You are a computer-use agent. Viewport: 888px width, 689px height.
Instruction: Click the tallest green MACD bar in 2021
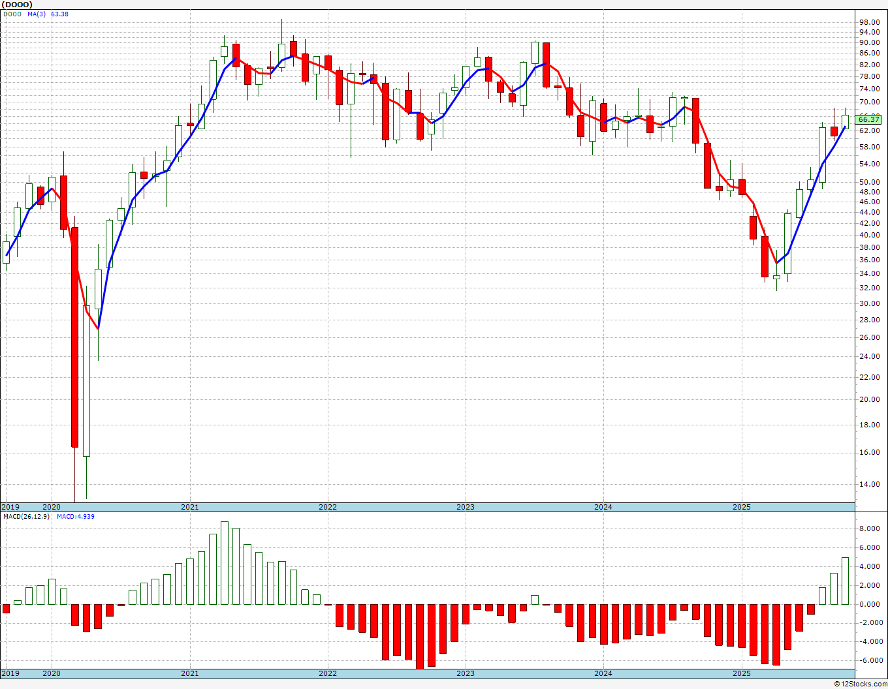point(225,563)
